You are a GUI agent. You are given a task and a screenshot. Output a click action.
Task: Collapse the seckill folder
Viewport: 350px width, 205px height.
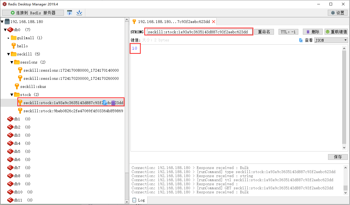9,54
